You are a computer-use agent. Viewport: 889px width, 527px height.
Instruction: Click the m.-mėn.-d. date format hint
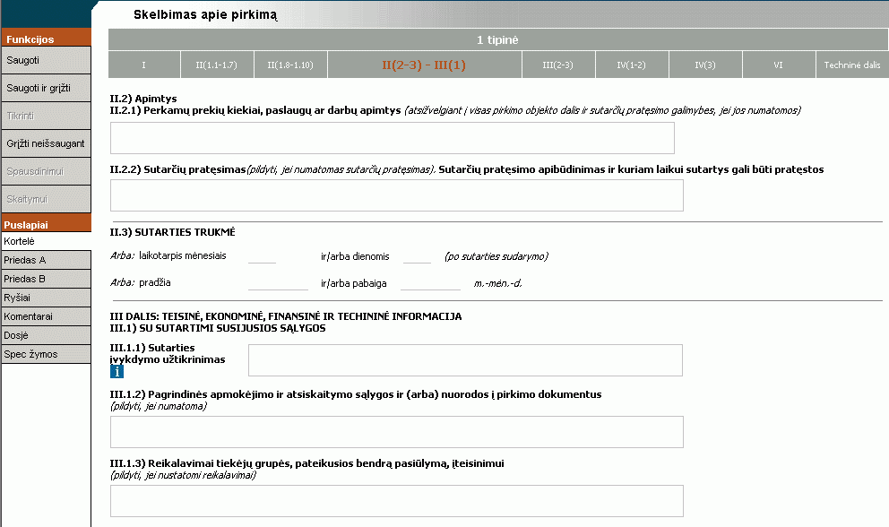coord(497,283)
